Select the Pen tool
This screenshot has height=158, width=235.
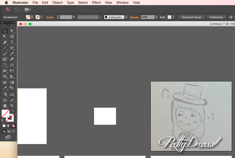click(5, 42)
